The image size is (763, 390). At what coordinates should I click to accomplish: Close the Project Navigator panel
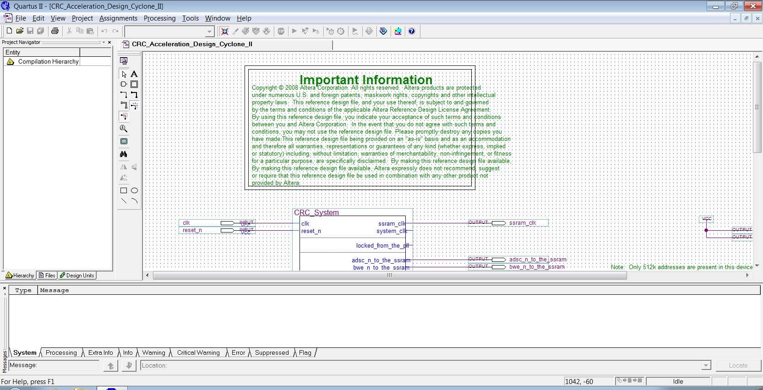pos(109,42)
